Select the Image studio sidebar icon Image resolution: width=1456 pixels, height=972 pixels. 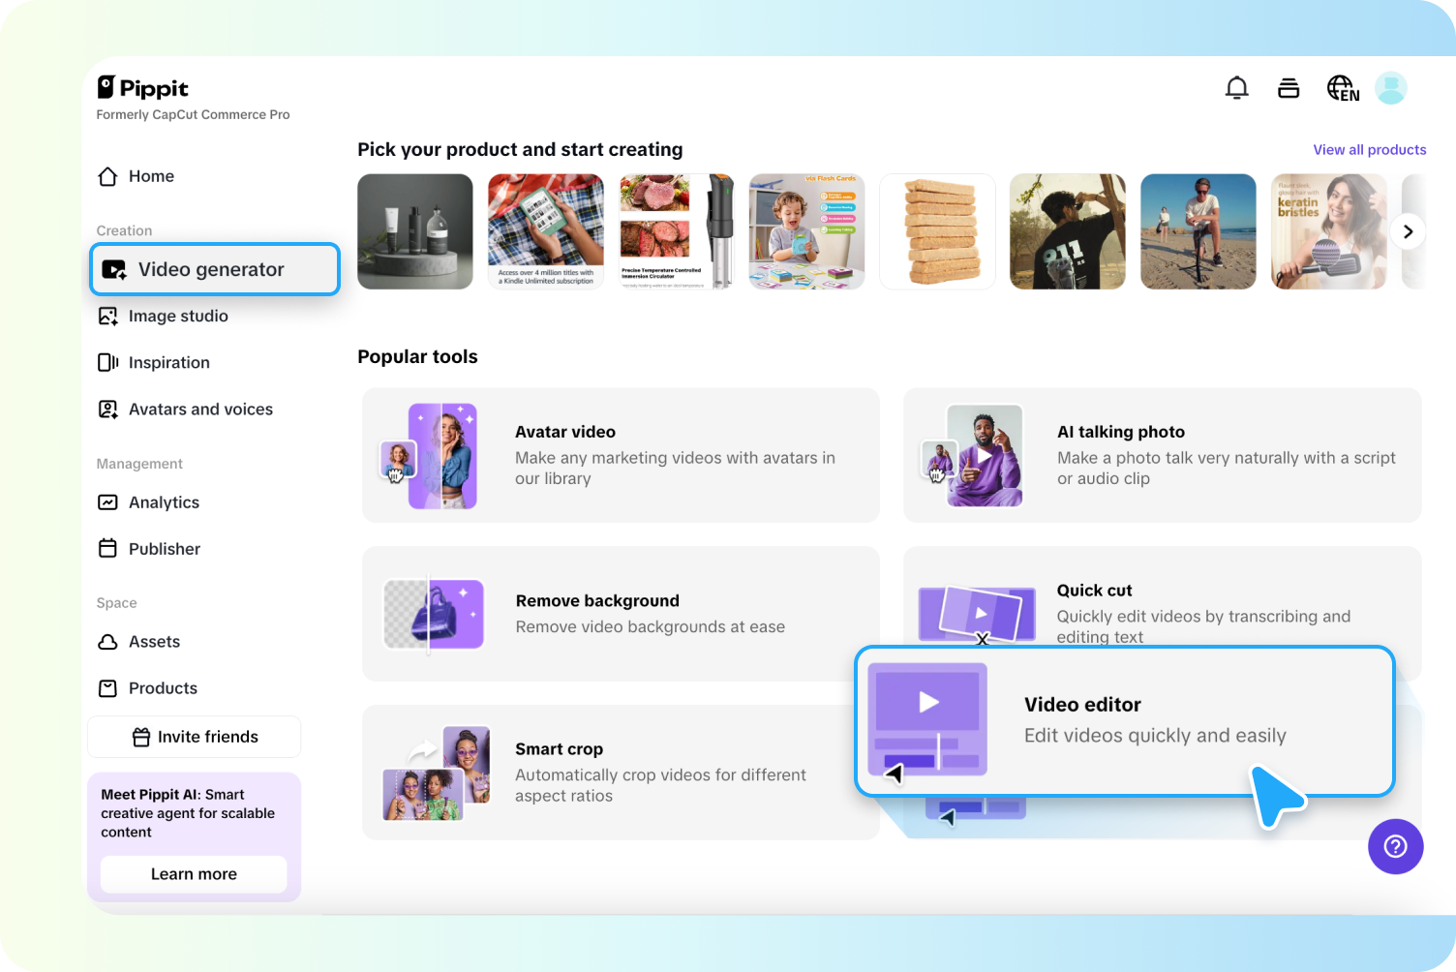107,316
